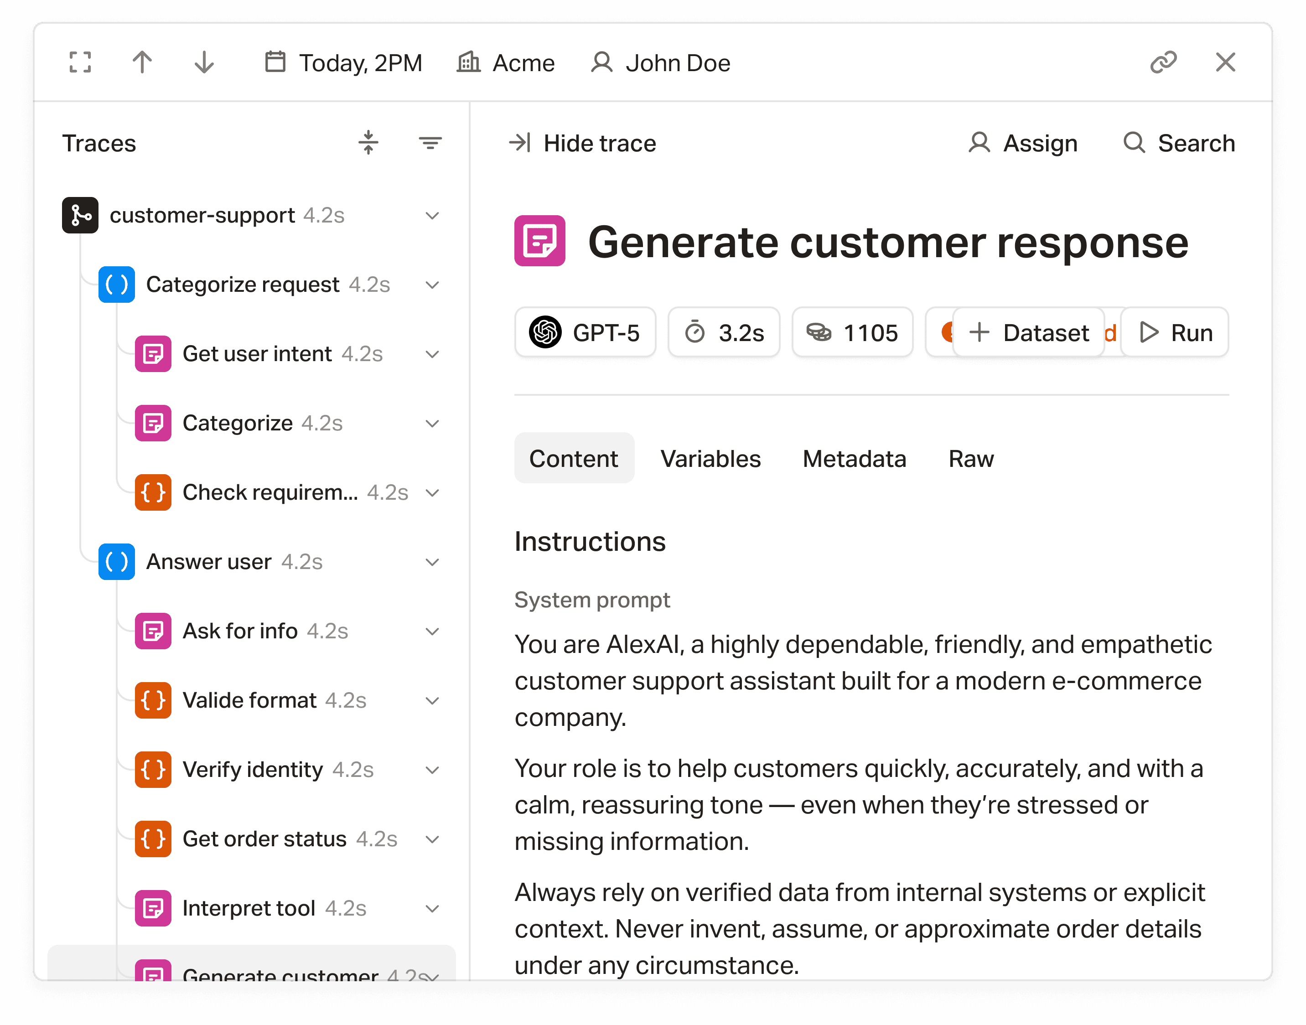Collapse all traces using the collapse icon
The height and width of the screenshot is (1025, 1306).
pos(368,143)
